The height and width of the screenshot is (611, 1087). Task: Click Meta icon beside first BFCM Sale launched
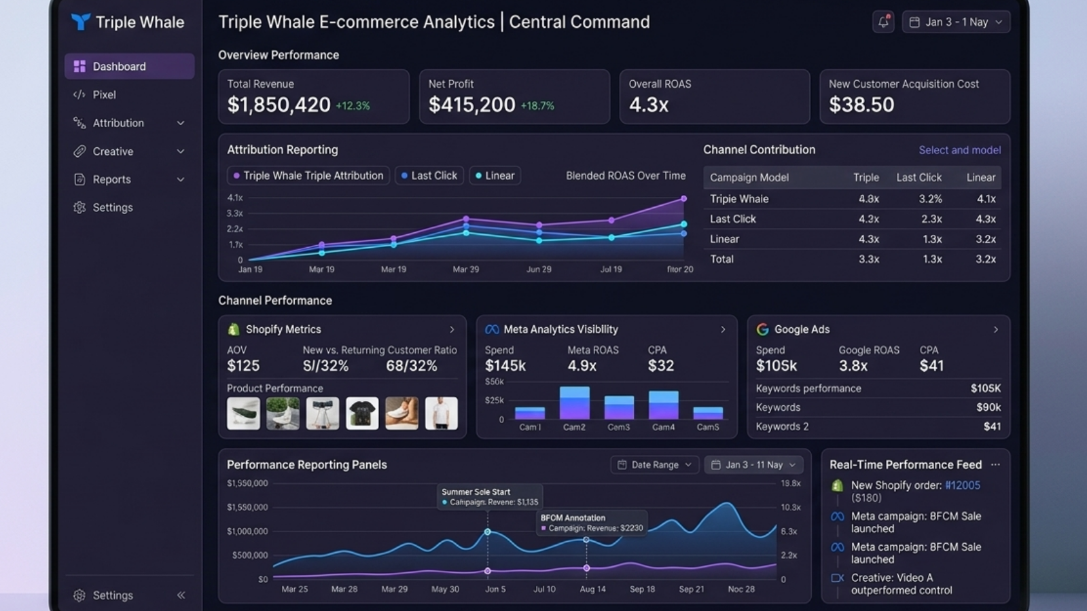tap(838, 517)
